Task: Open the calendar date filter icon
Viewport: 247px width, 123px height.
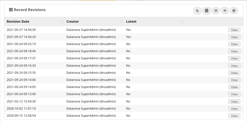Action: pyautogui.click(x=206, y=11)
